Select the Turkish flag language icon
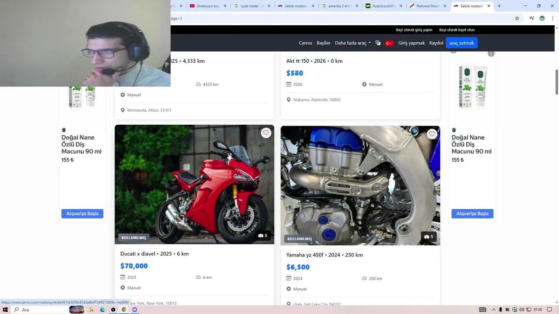 click(389, 43)
